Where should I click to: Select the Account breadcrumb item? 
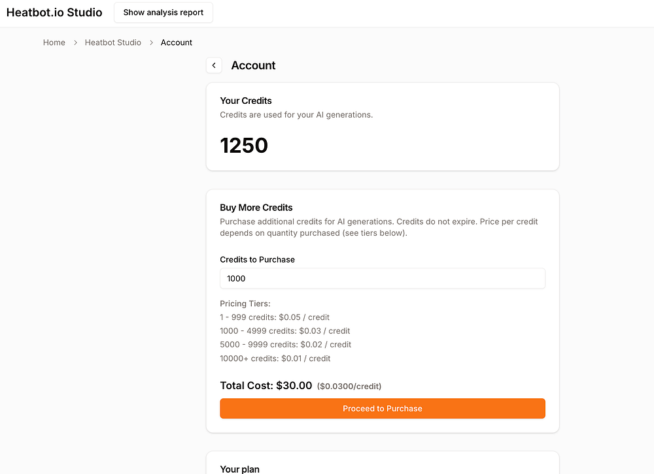177,42
